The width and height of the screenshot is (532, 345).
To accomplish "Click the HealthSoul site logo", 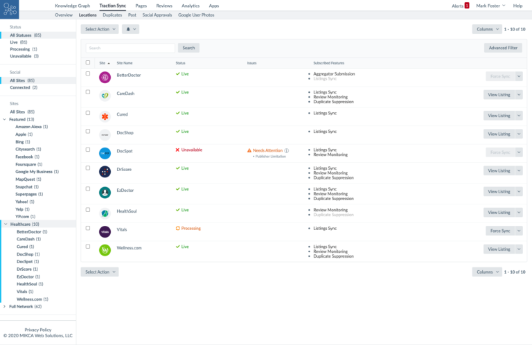I will (x=105, y=213).
